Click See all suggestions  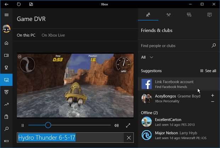(208, 71)
